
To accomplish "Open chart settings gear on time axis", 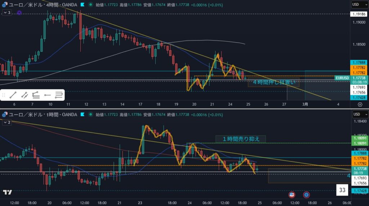I will point(360,104).
